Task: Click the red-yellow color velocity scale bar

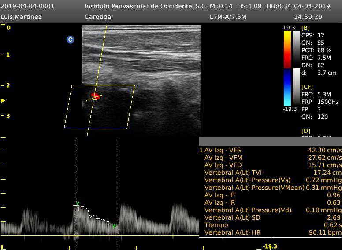Action: pyautogui.click(x=287, y=50)
